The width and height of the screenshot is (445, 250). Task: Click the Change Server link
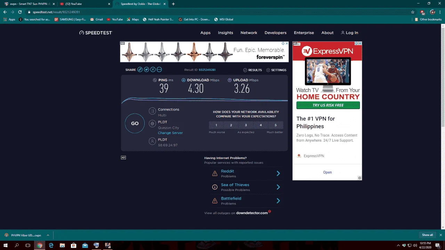[170, 133]
